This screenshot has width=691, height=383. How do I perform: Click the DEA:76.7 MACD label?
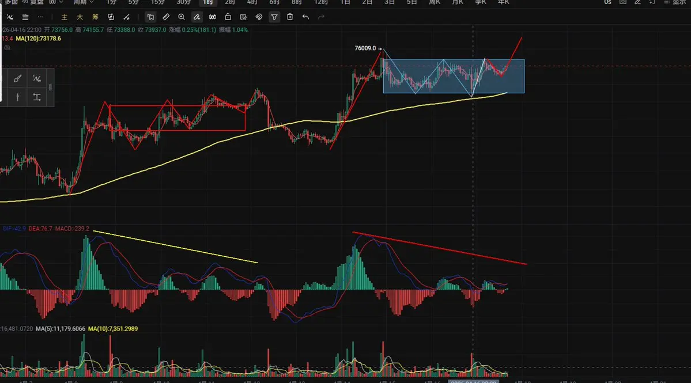tap(40, 229)
